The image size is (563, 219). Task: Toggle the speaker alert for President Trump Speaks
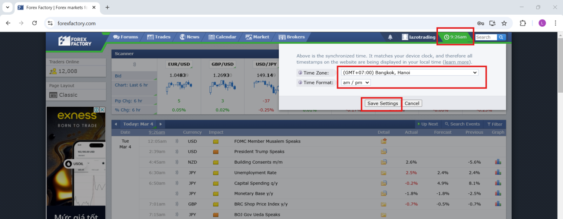[176, 151]
